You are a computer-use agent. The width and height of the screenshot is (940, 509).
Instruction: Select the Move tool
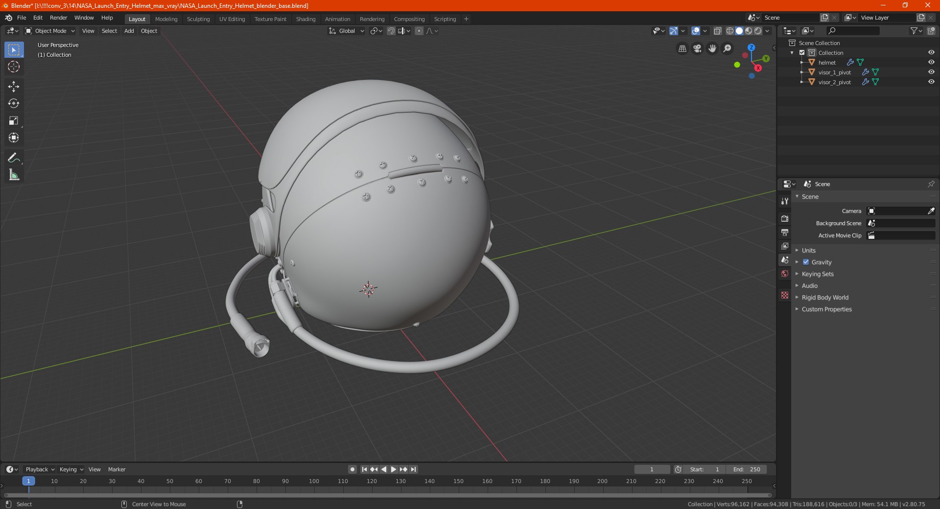14,87
